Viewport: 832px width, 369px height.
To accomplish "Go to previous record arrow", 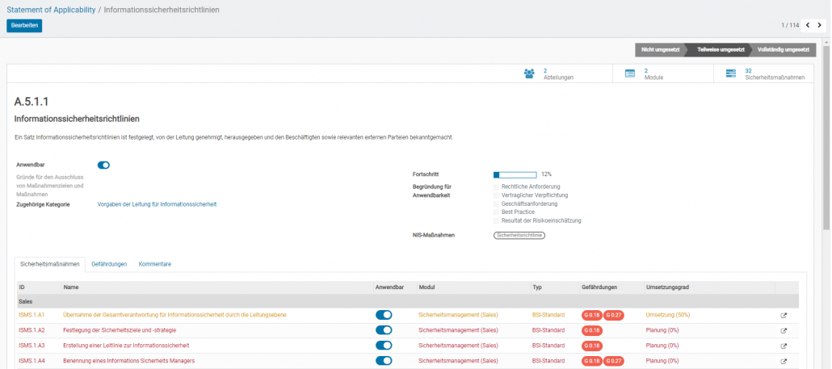I will (x=806, y=25).
